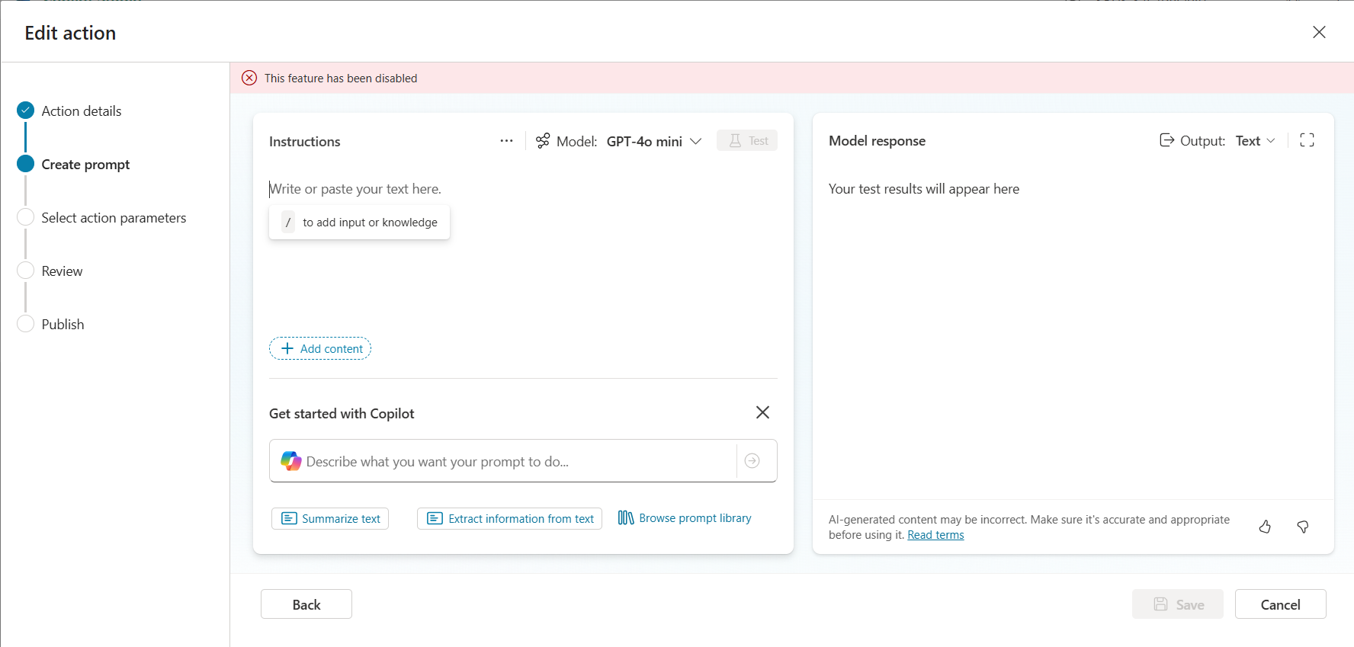This screenshot has height=647, width=1354.
Task: Choose Extract information from text suggestion
Action: click(509, 518)
